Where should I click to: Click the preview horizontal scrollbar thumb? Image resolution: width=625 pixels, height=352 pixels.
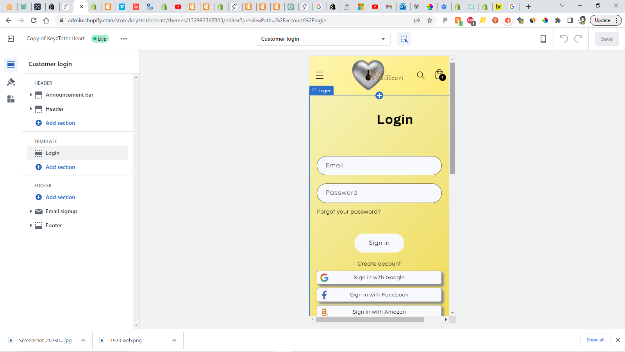point(370,320)
